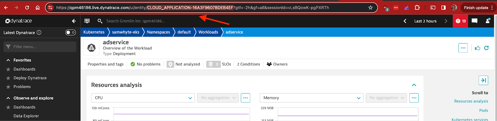This screenshot has width=497, height=121.
Task: Open Properties and tags
Action: coord(106,64)
